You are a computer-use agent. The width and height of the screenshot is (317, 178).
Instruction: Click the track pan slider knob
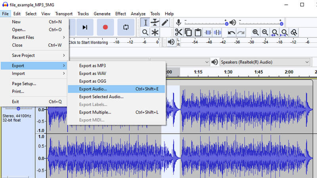pos(18,108)
